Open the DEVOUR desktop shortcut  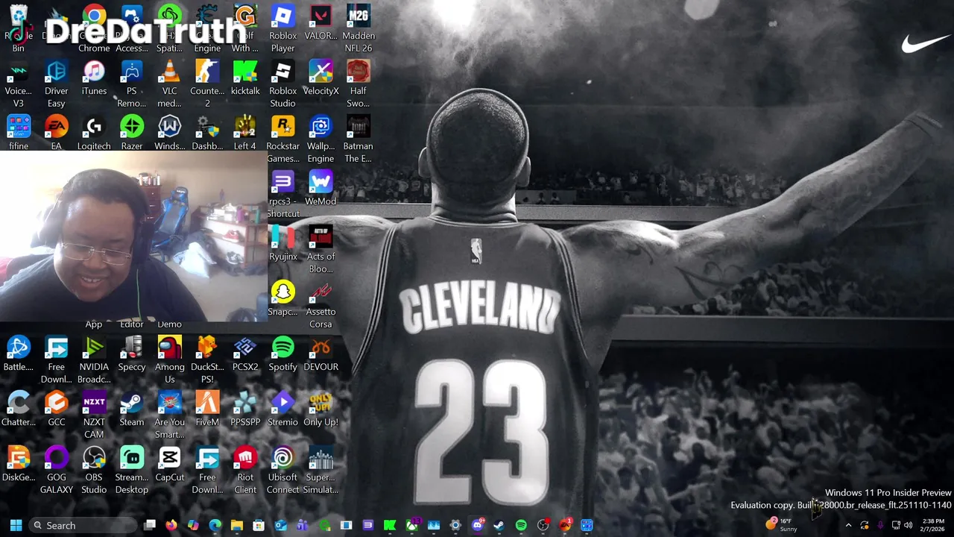tap(320, 354)
